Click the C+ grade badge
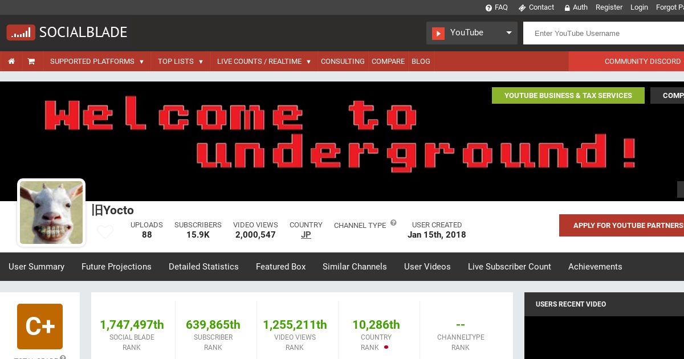The width and height of the screenshot is (684, 359). click(x=40, y=327)
